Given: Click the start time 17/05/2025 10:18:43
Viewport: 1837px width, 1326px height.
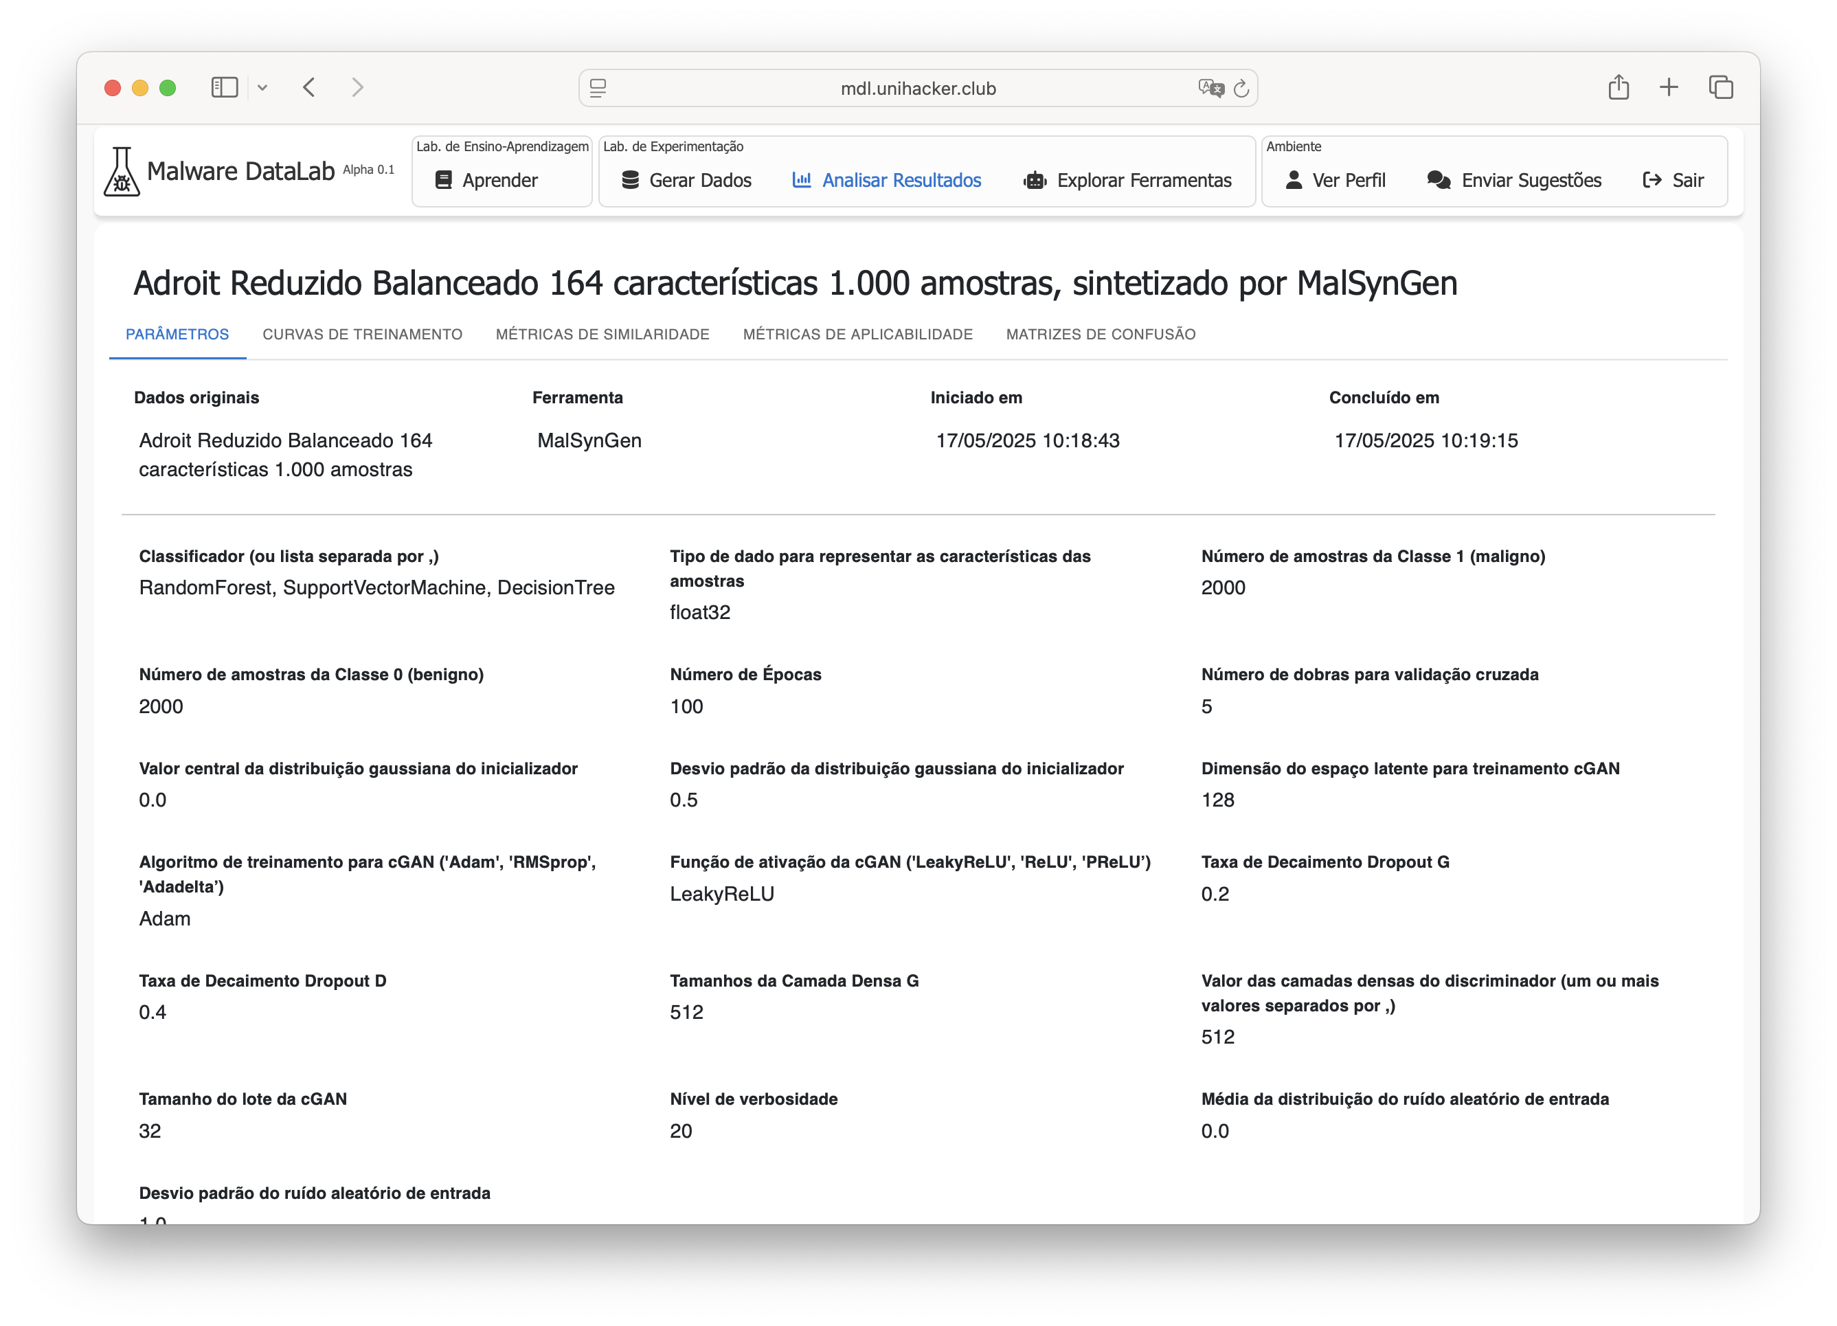Looking at the screenshot, I should pos(1027,440).
